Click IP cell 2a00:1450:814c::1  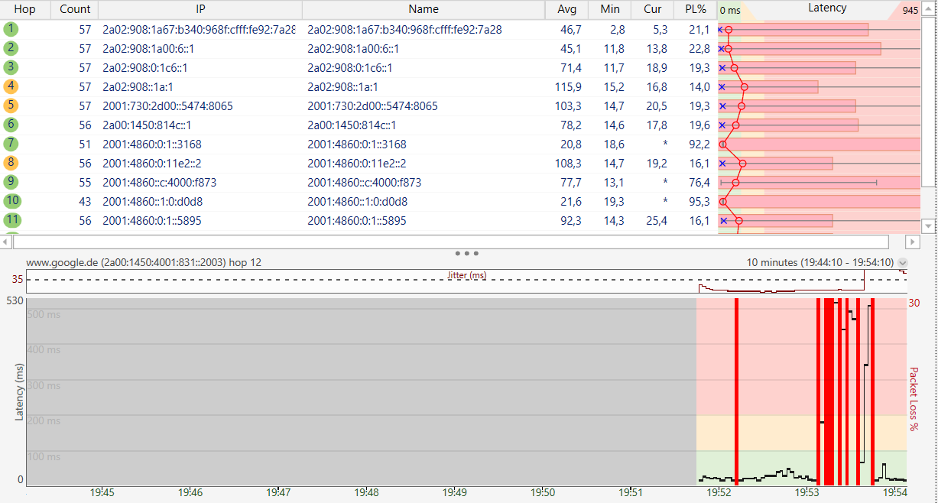147,125
